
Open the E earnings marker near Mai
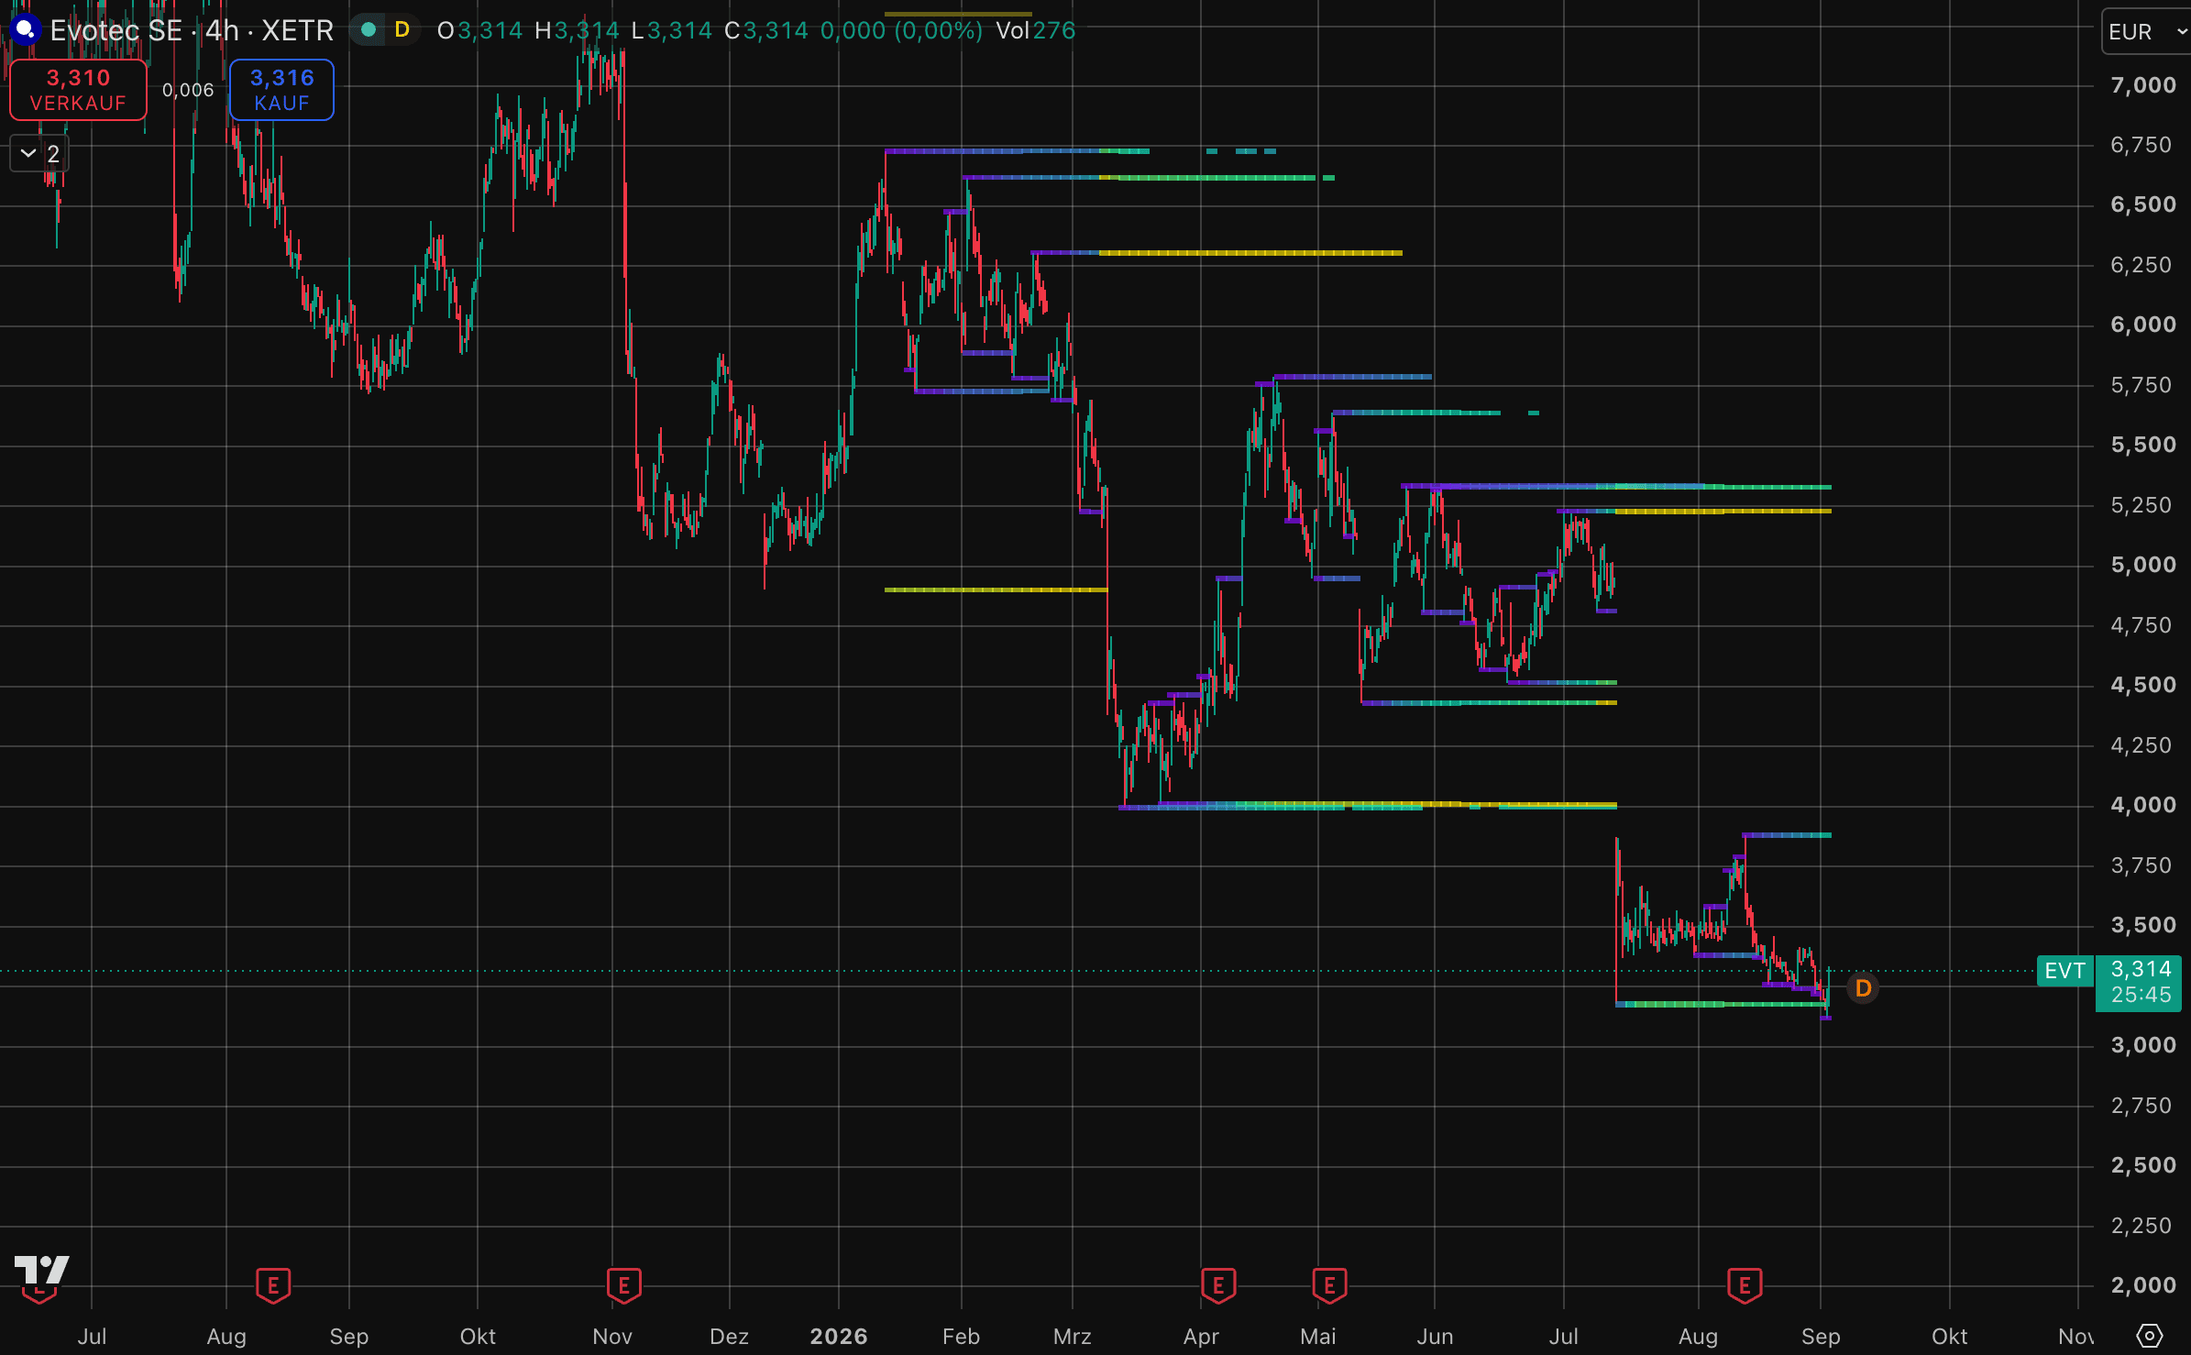pyautogui.click(x=1329, y=1285)
